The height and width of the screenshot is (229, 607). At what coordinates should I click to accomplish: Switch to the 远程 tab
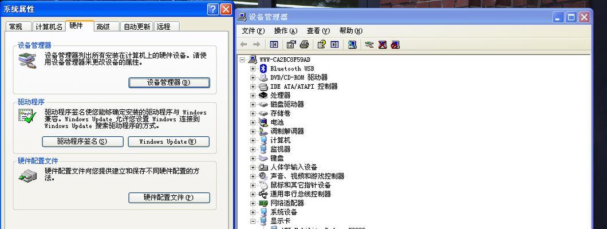pos(167,26)
